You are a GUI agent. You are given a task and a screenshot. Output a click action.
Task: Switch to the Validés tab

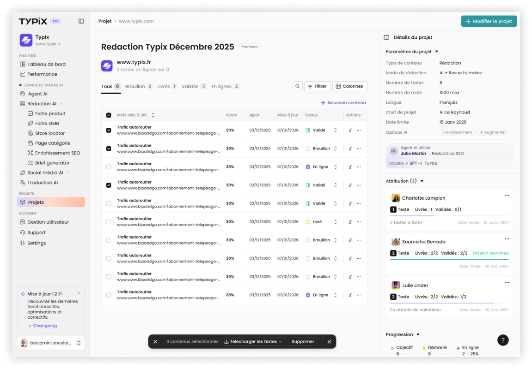click(190, 87)
